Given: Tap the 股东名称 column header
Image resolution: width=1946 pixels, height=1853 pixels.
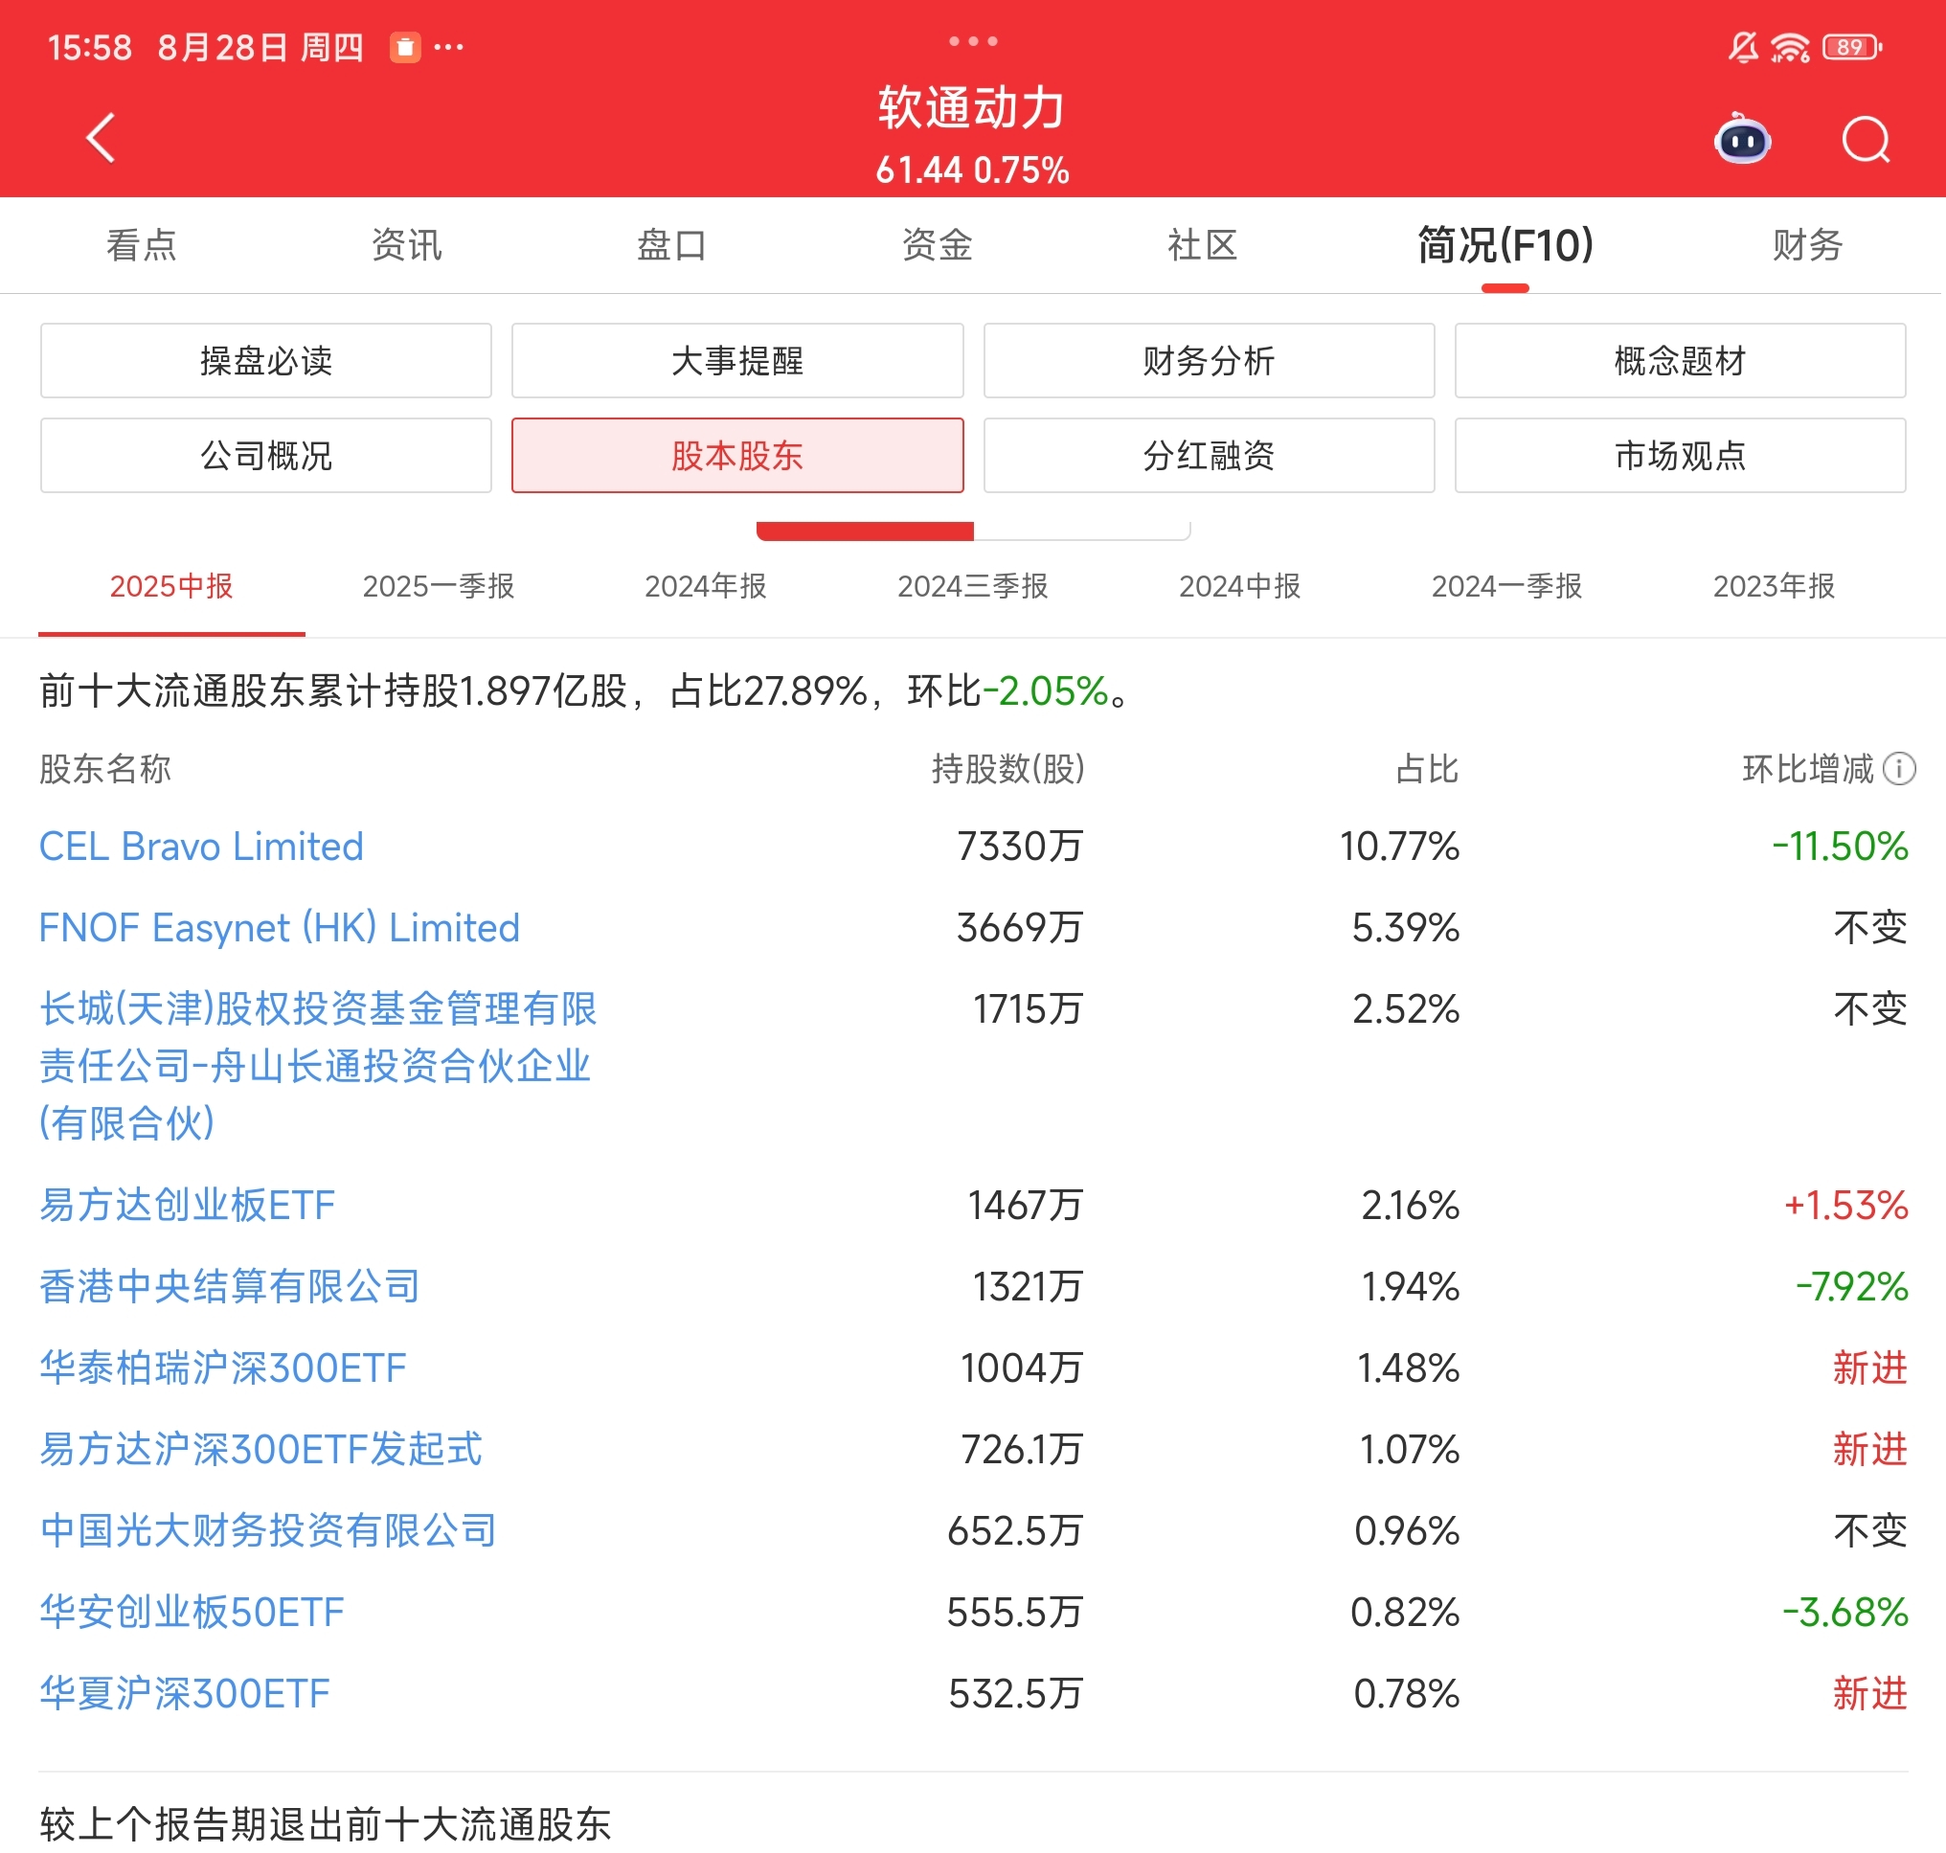Looking at the screenshot, I should 104,768.
